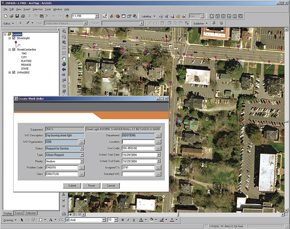The width and height of the screenshot is (290, 229).
Task: Click the Cancel button in the dialog
Action: (111, 186)
